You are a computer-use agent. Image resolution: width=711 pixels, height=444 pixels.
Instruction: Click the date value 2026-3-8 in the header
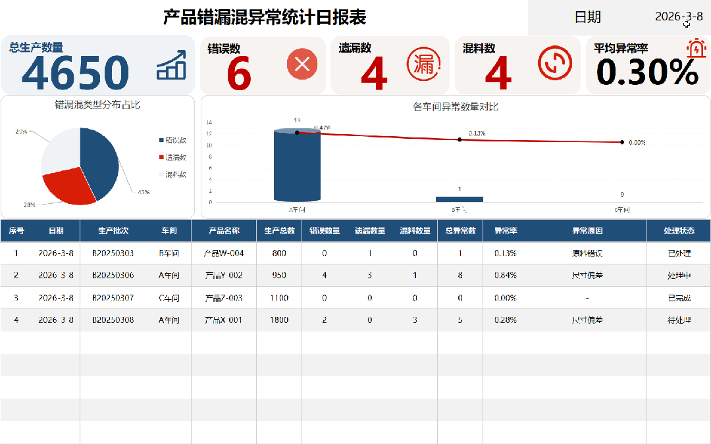(x=678, y=17)
